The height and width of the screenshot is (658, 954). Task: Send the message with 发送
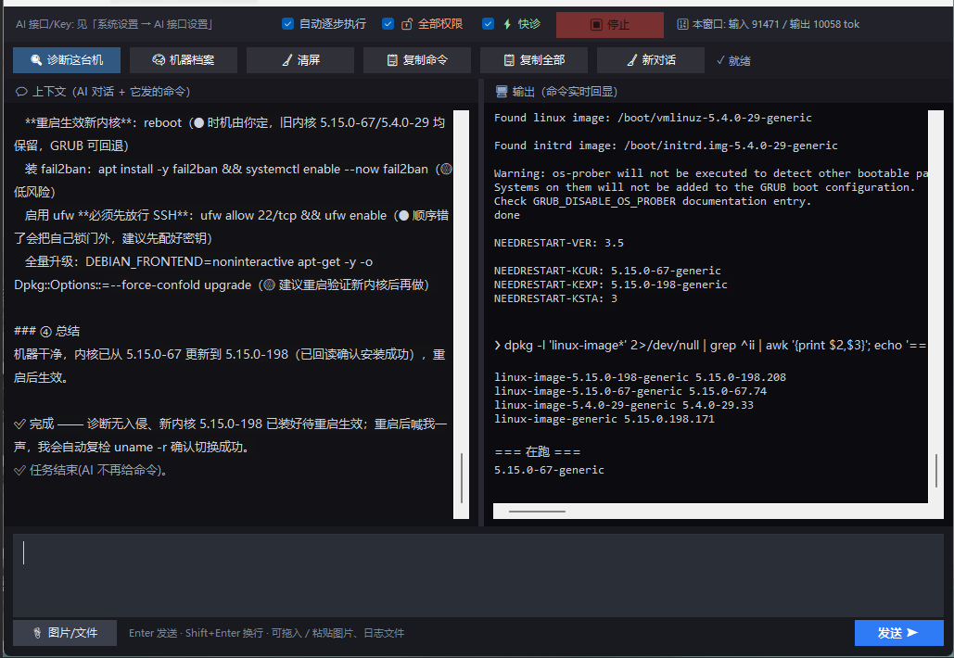(899, 633)
